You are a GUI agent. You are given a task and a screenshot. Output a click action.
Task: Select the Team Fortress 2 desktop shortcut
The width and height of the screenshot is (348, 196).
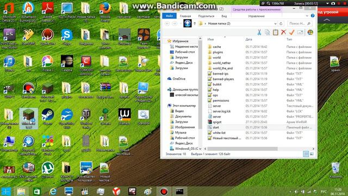pyautogui.click(x=144, y=39)
